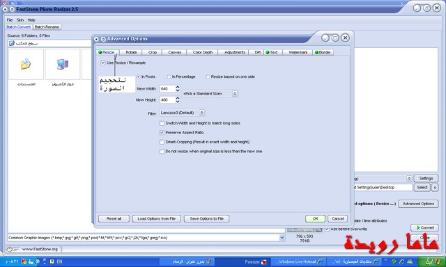Open the Pick a Standard Size dropdown
This screenshot has width=446, height=267.
(210, 93)
